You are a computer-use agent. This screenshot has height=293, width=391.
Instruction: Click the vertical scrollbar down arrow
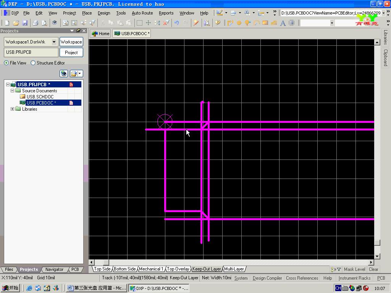377,256
